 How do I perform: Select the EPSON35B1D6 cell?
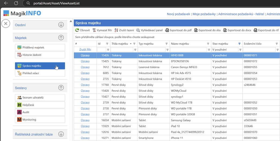tap(190, 61)
